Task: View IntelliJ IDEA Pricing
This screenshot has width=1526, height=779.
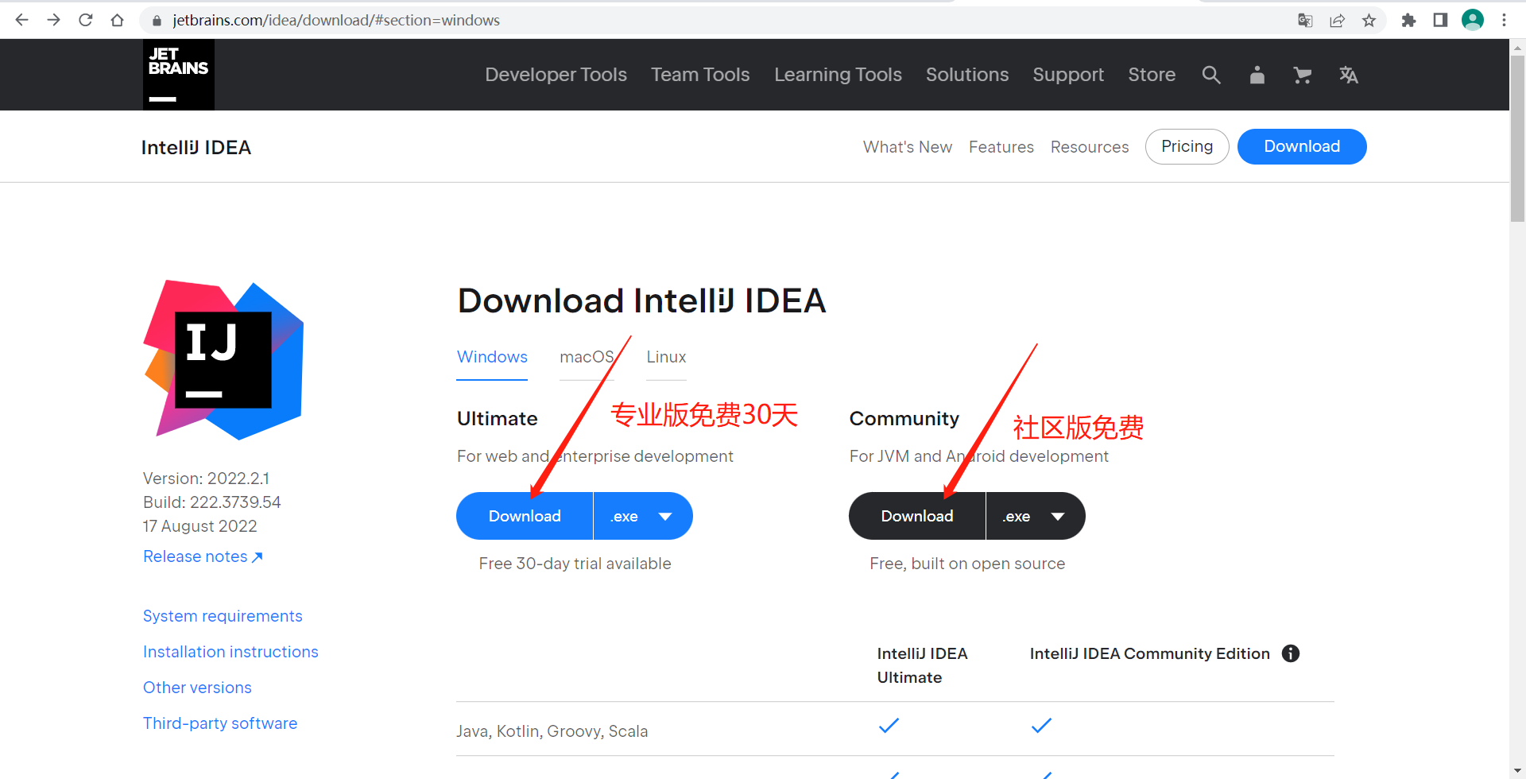Action: tap(1187, 146)
